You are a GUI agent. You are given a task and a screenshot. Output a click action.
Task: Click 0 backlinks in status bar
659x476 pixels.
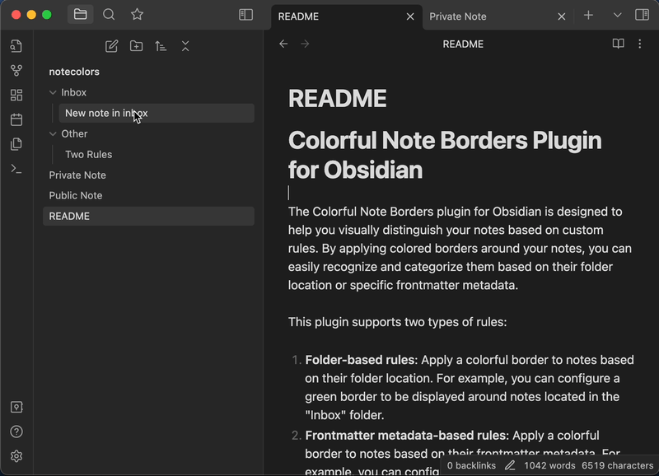point(471,465)
